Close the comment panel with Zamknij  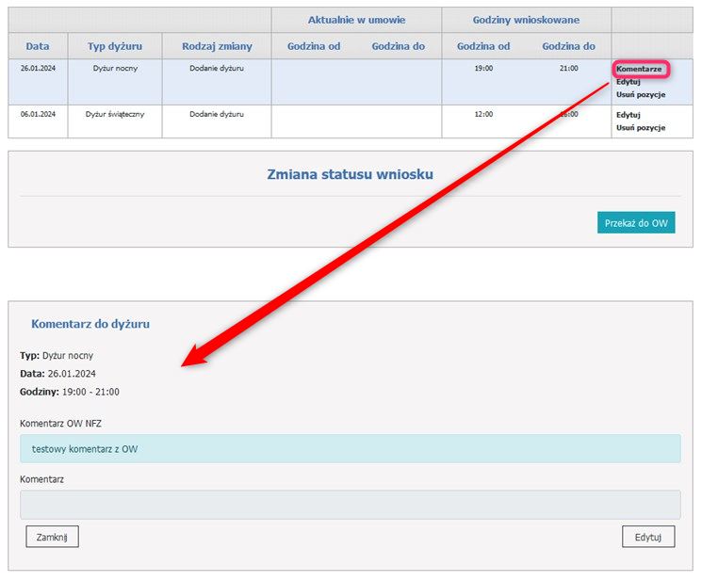click(52, 537)
